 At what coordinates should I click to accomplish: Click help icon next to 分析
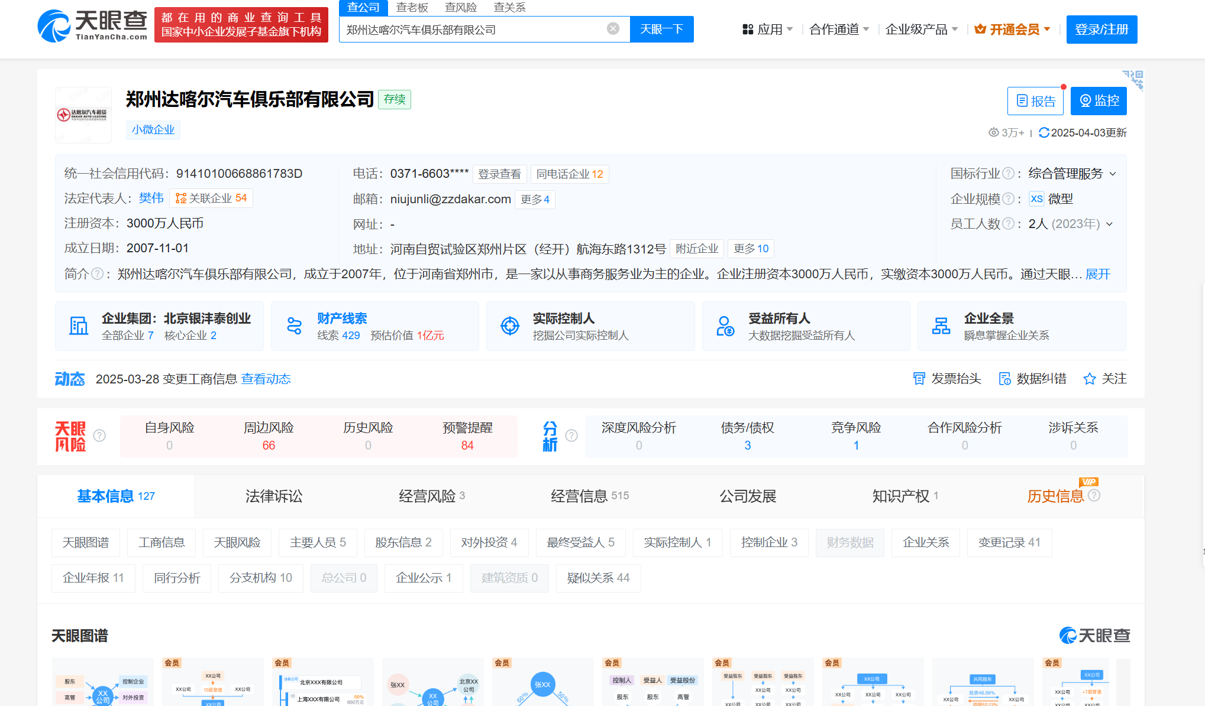(571, 435)
